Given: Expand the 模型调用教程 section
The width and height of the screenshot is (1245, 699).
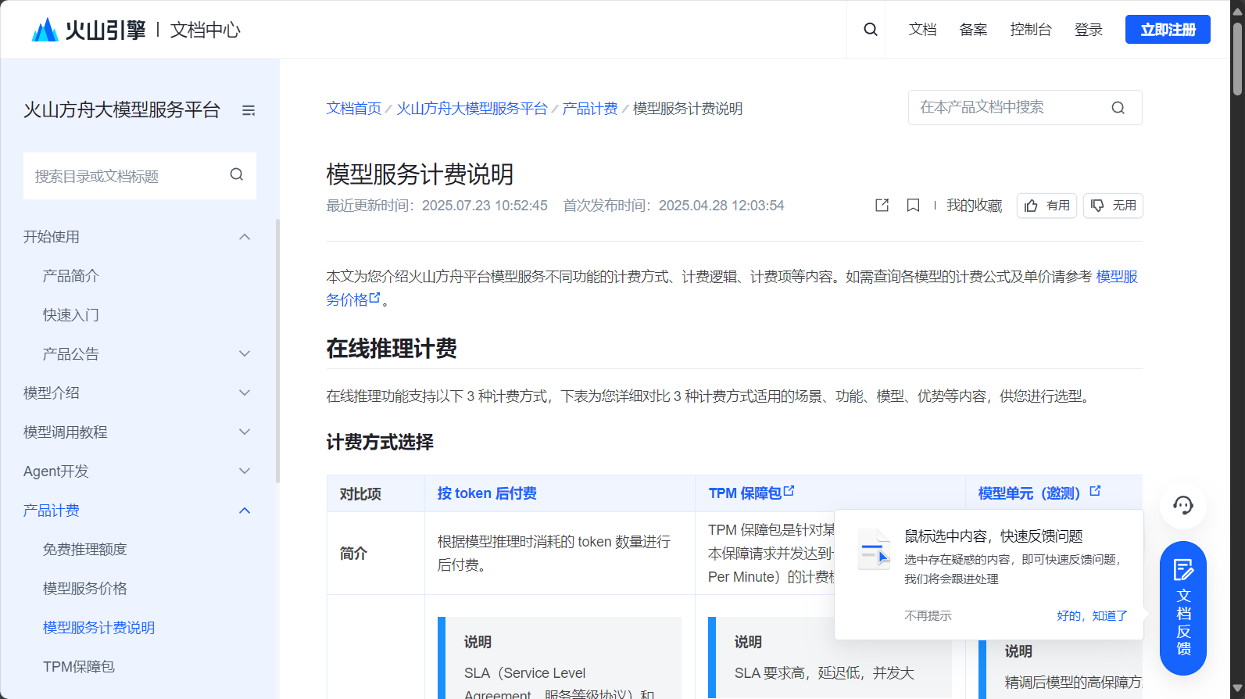Looking at the screenshot, I should pos(245,432).
